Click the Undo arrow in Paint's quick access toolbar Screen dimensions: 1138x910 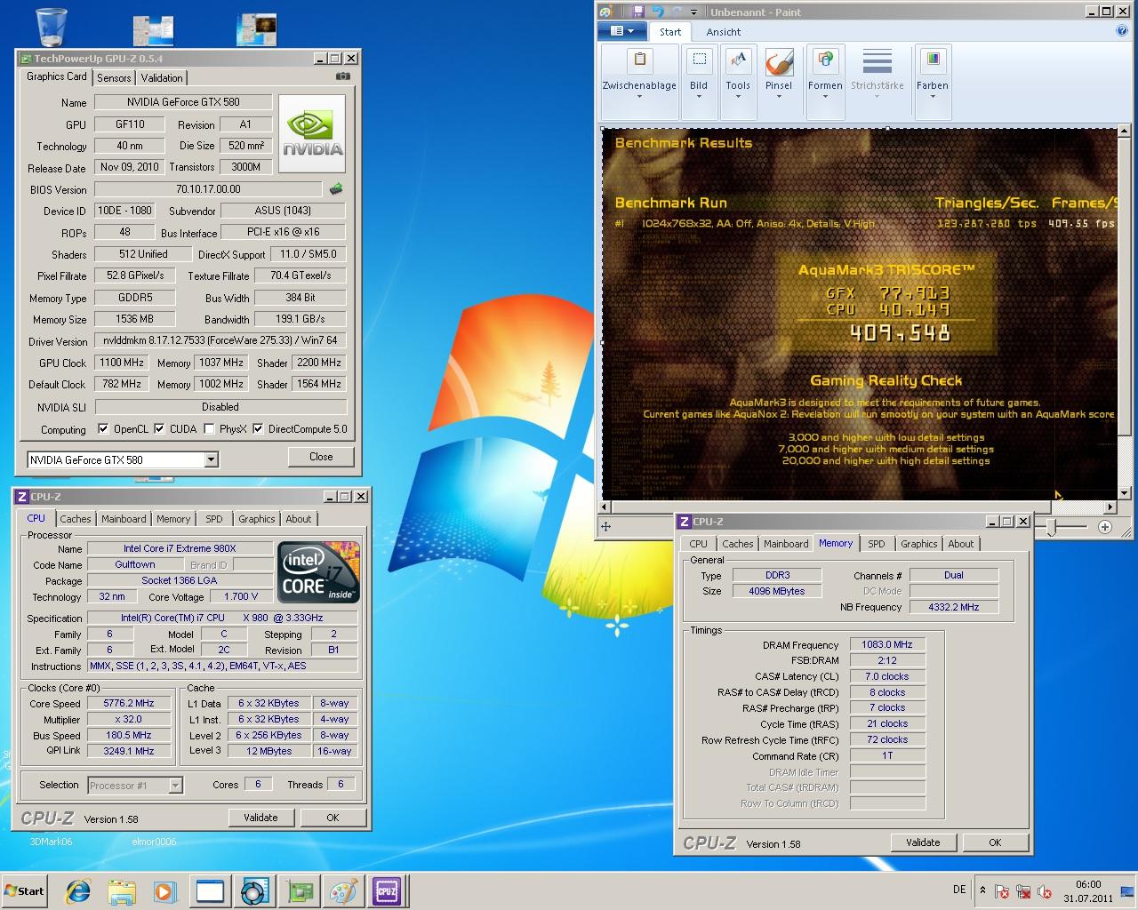658,12
